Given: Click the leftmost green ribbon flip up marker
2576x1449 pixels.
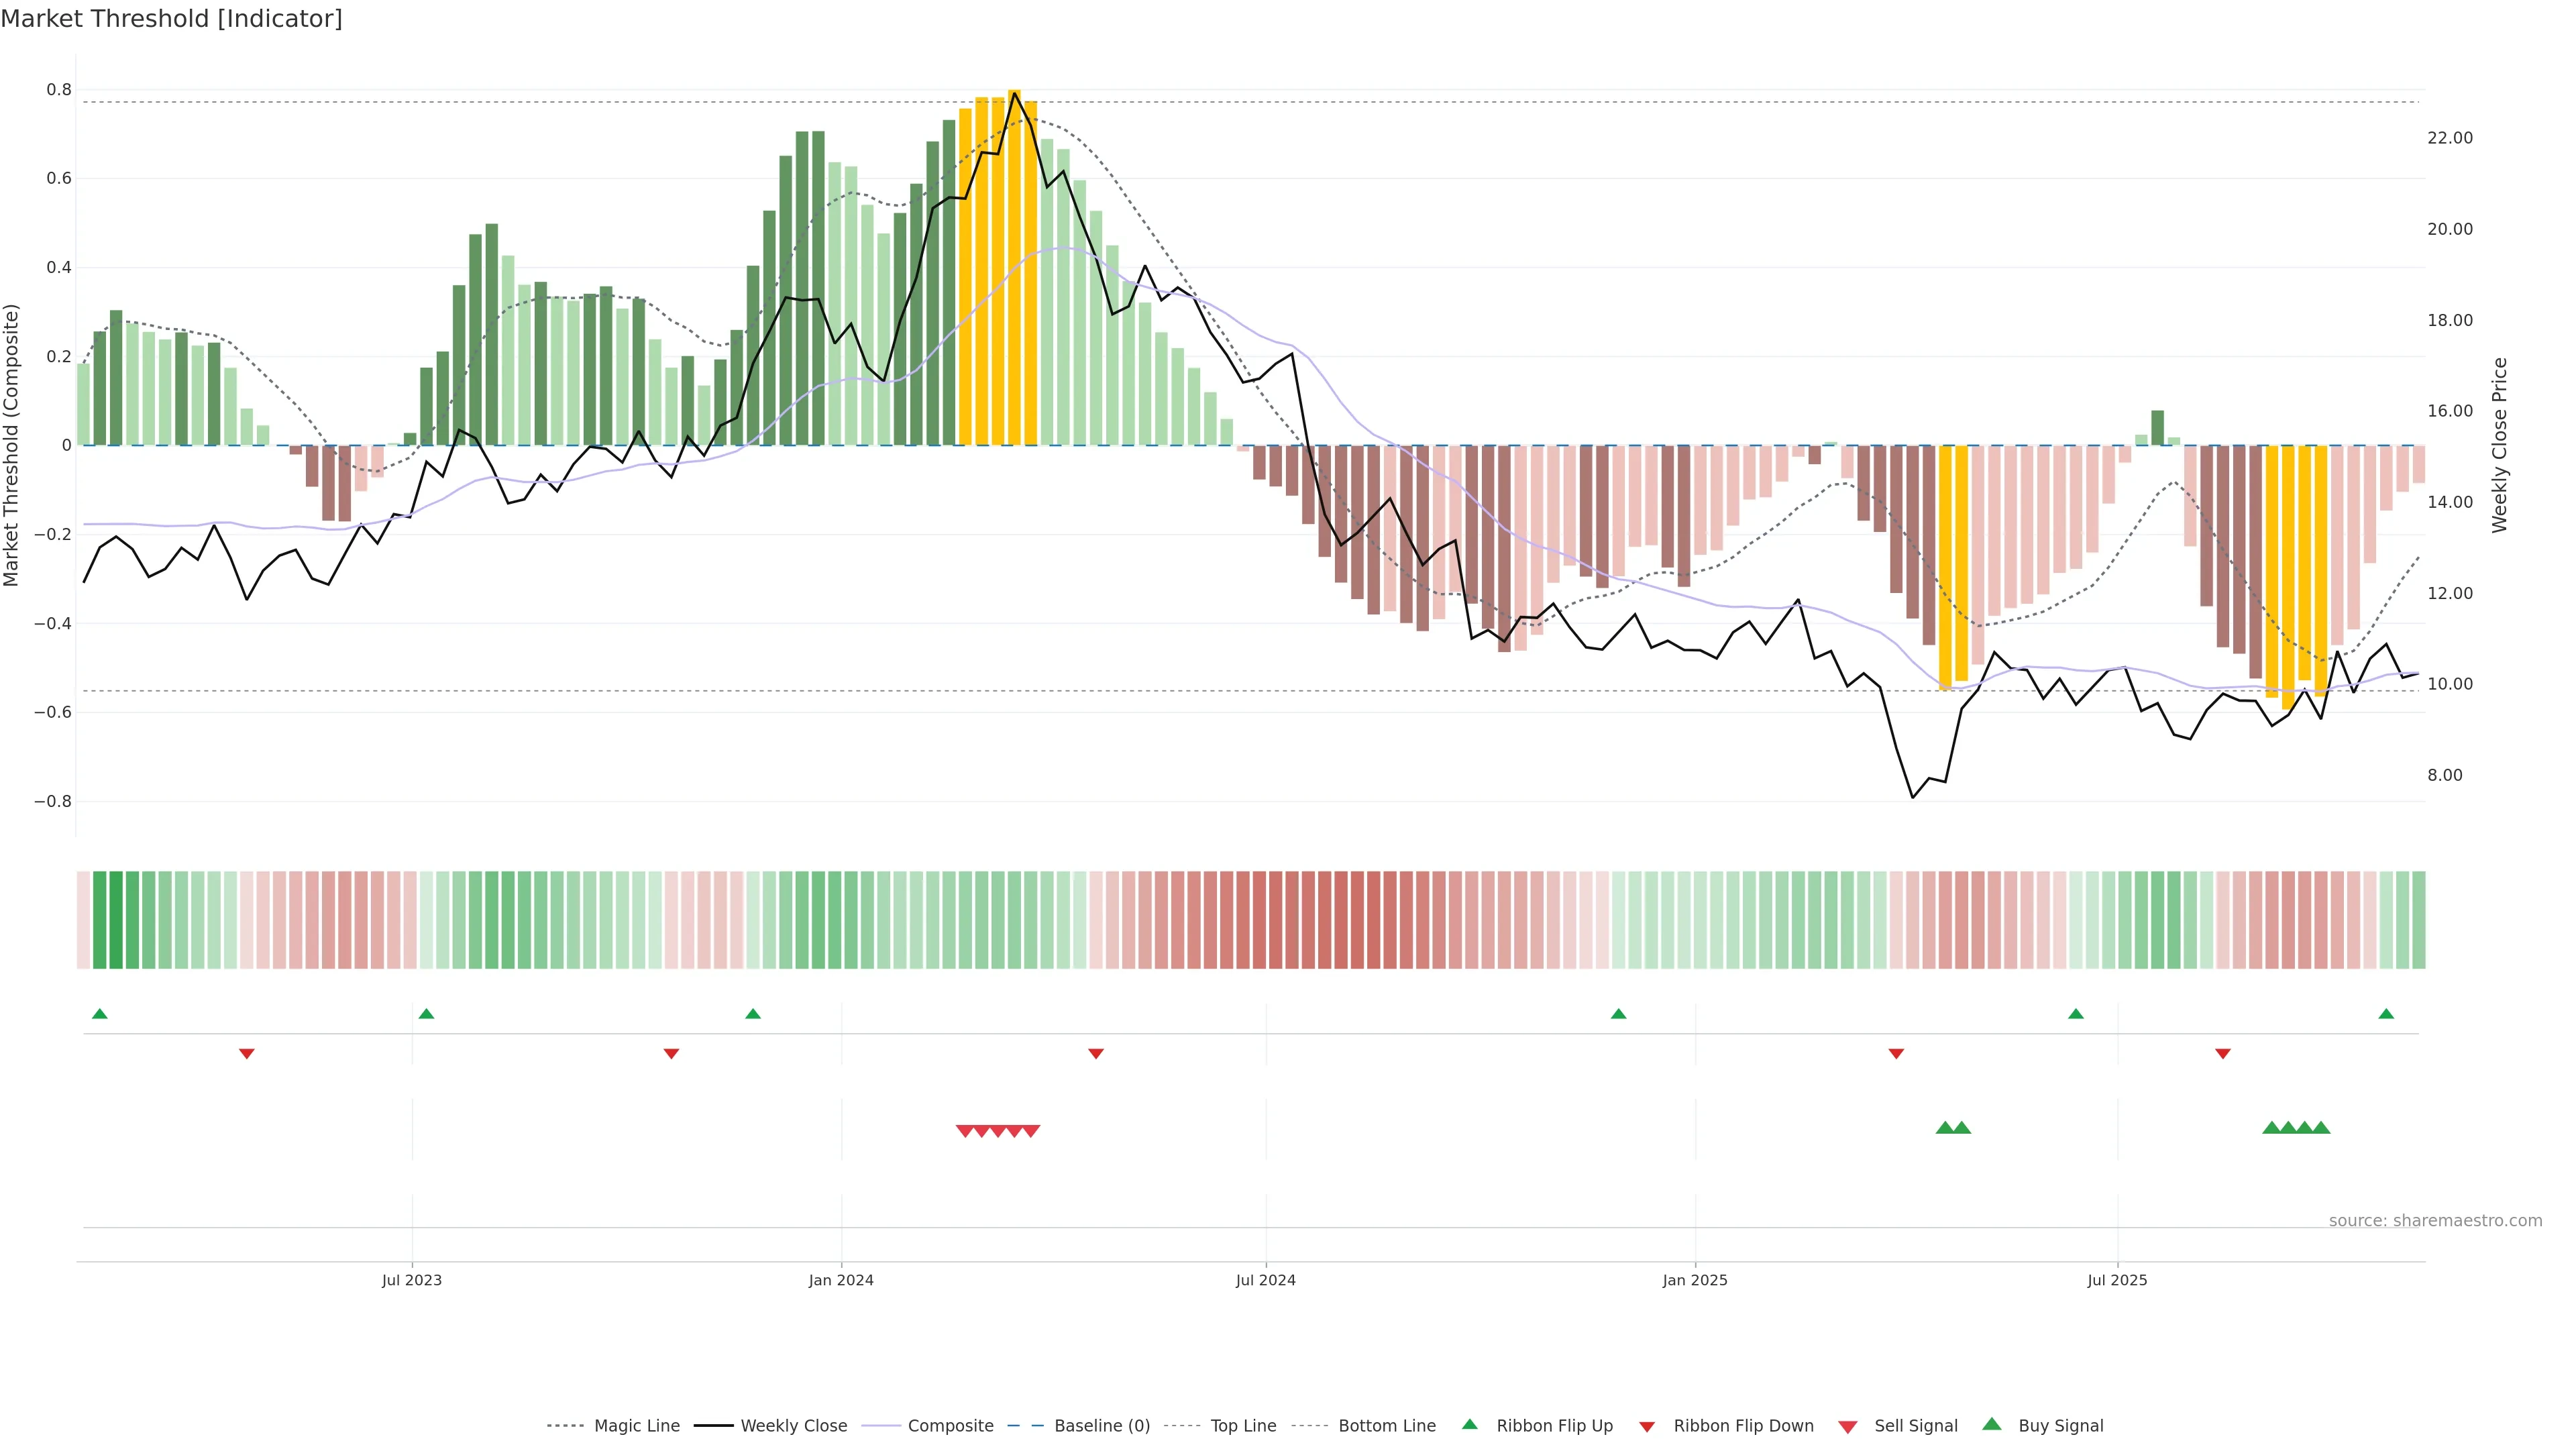Looking at the screenshot, I should point(100,1014).
